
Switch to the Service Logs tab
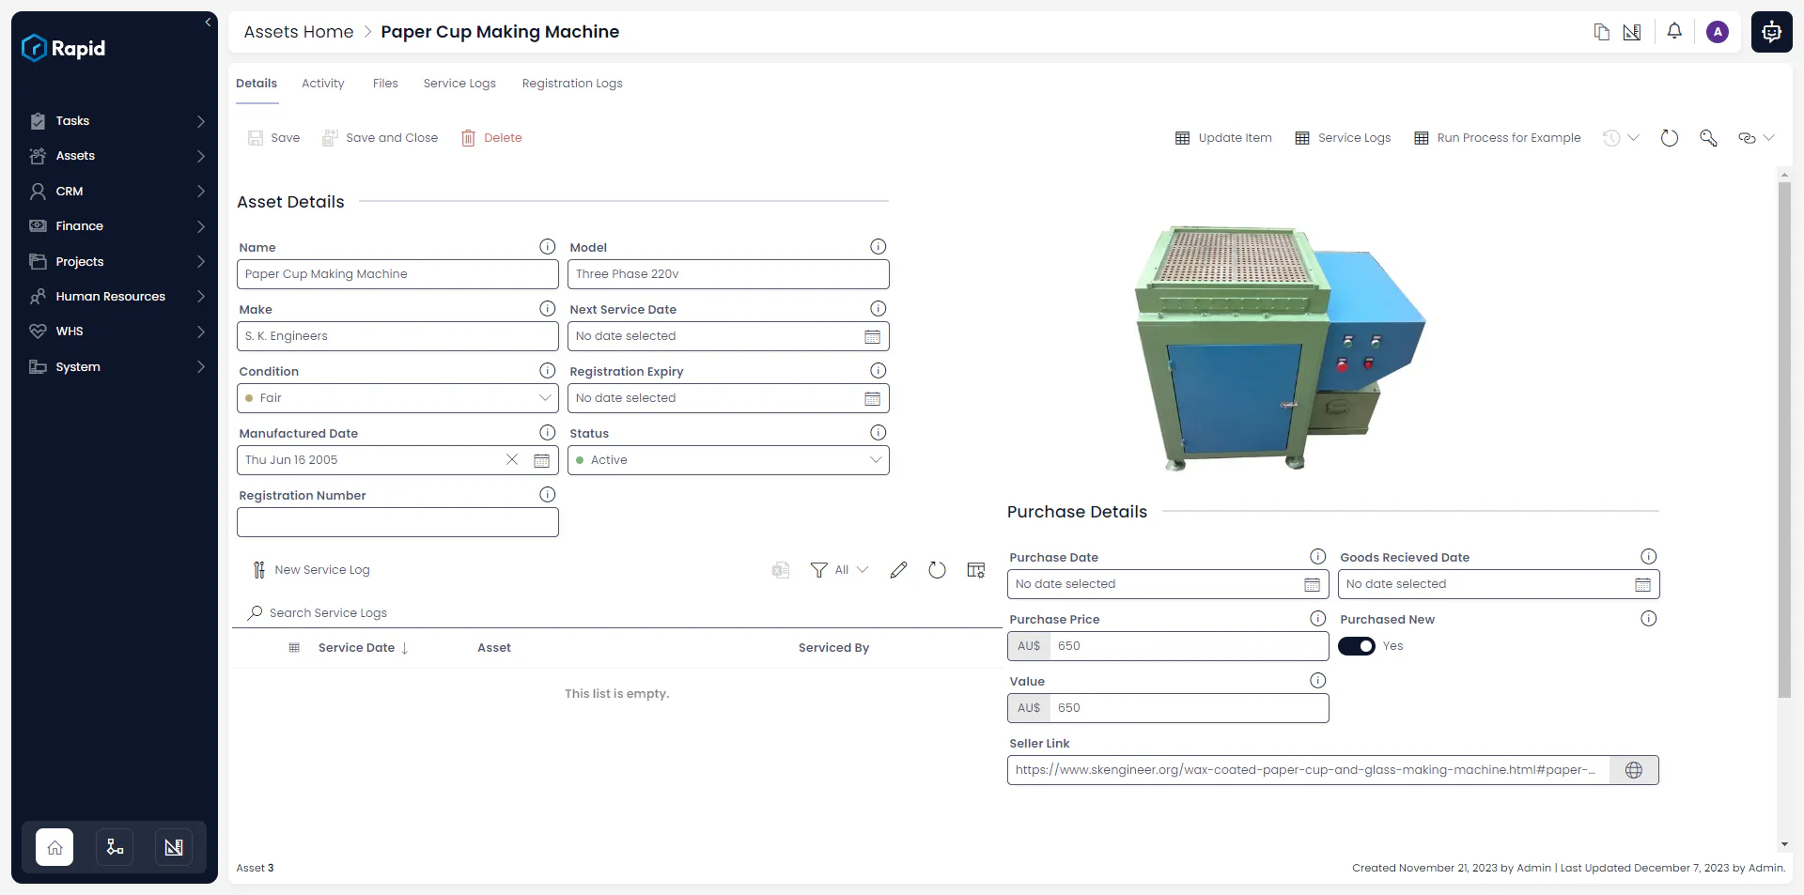coord(459,84)
